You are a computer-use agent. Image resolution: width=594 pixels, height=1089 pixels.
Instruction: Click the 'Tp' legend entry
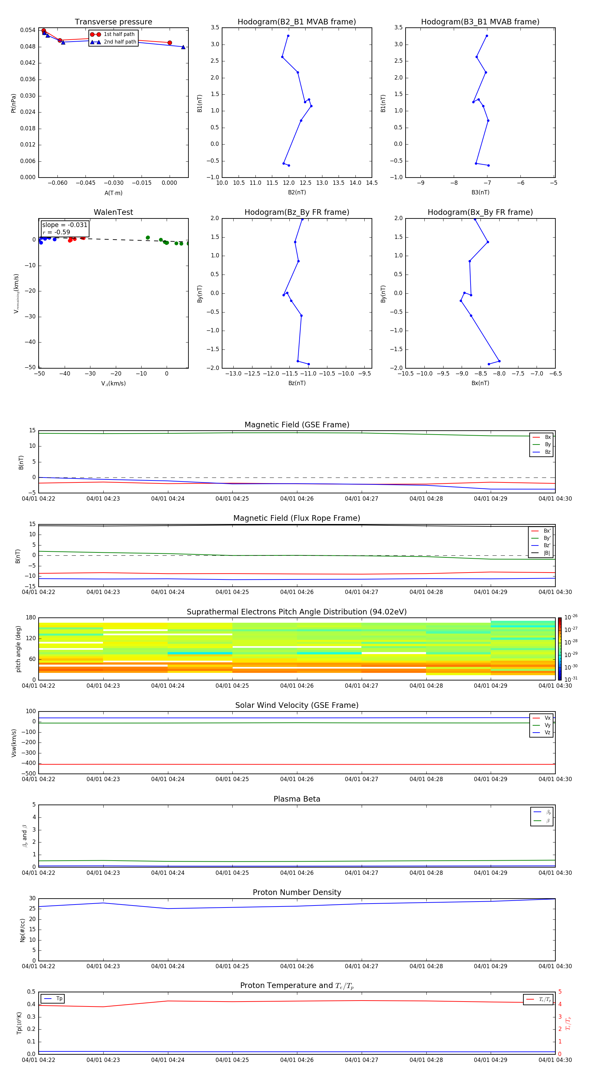53,999
